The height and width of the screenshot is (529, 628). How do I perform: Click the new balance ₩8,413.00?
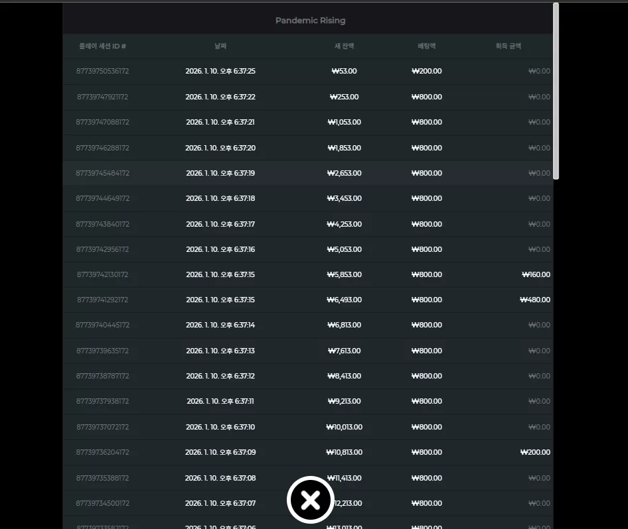click(344, 376)
